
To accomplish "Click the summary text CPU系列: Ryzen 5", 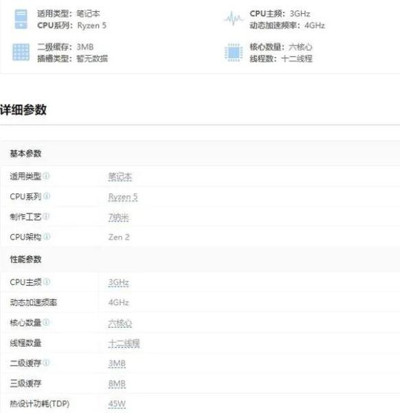I will [x=71, y=25].
